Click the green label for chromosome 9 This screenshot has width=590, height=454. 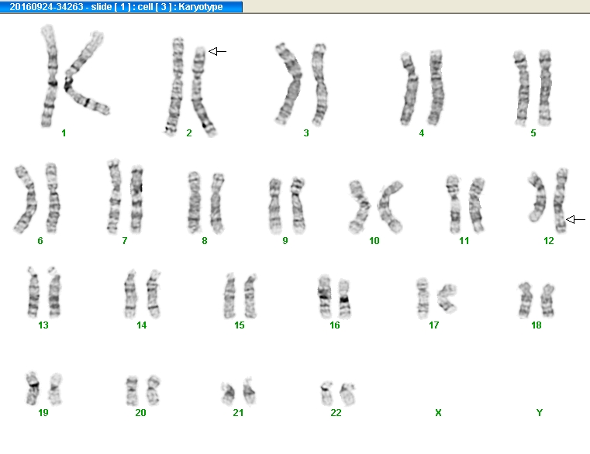pos(285,240)
